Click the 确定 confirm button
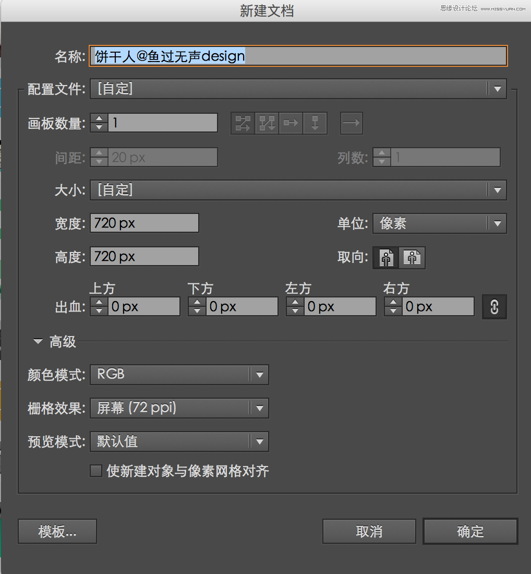The image size is (531, 574). [x=469, y=531]
